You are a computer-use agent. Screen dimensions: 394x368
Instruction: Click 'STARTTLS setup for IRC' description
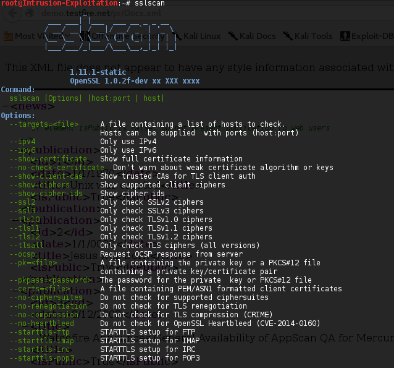pos(148,349)
